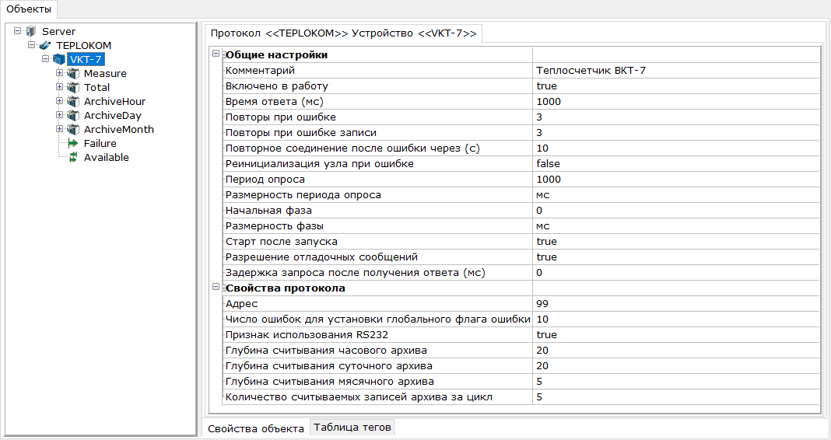Select the Свойства протокола header text
Screen dimensions: 831x440
[285, 288]
